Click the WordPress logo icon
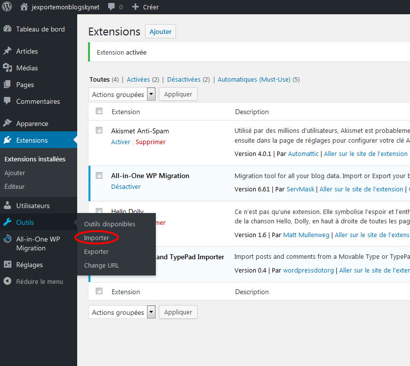Viewport: 410px width, 366px height. (x=7, y=6)
